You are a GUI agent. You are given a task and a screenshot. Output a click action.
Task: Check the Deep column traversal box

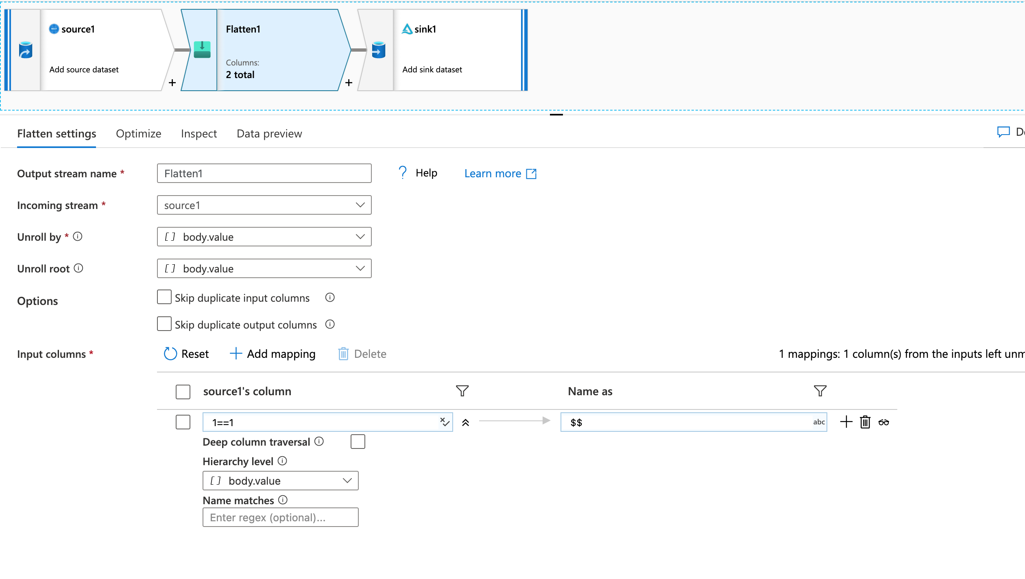[x=358, y=442]
